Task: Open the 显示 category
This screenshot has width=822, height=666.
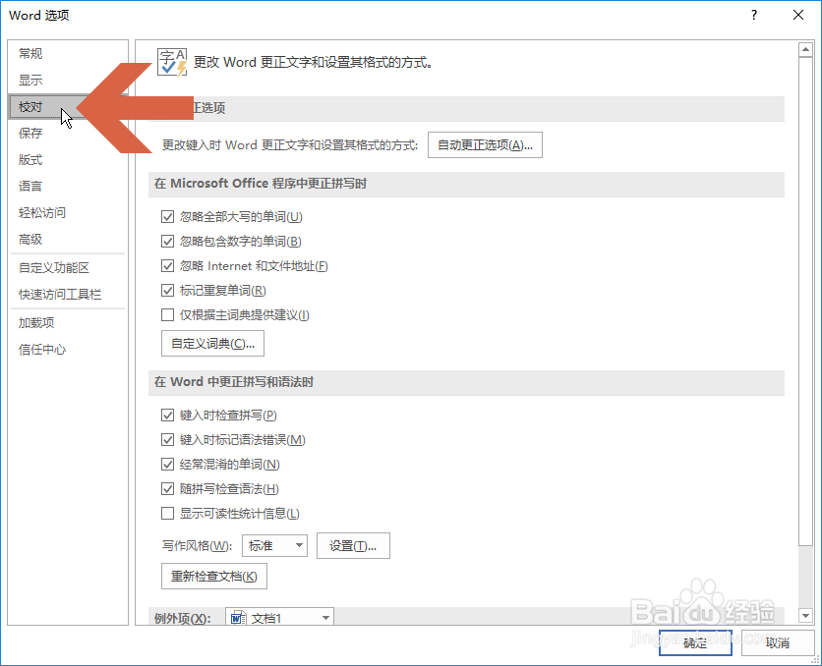Action: [68, 81]
